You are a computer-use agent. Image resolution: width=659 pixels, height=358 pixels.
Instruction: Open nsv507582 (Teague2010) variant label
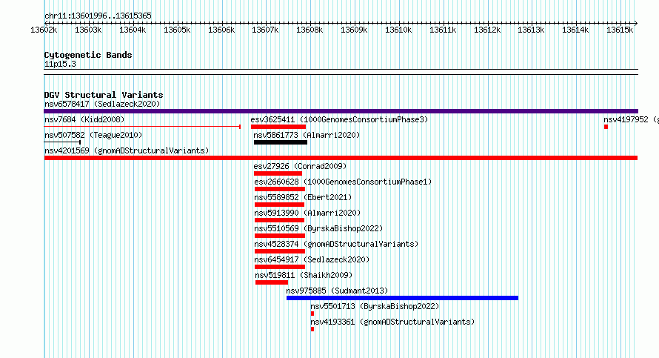point(93,135)
